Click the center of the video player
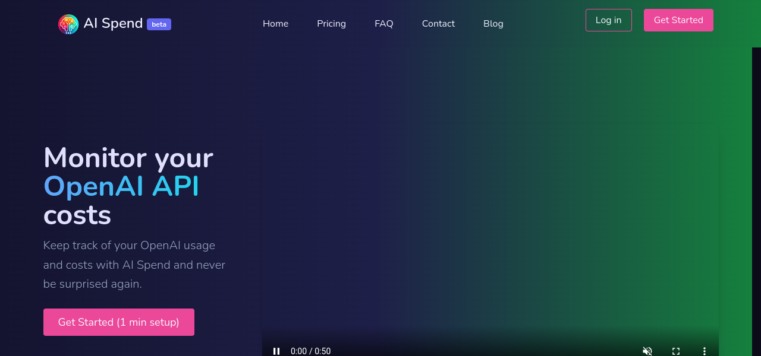The image size is (761, 356). [x=490, y=237]
